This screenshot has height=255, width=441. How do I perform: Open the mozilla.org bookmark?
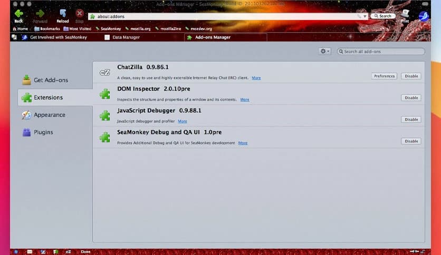138,28
